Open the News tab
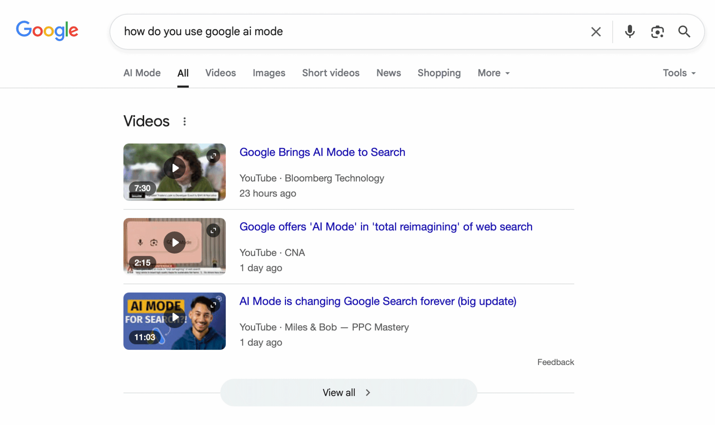The image size is (715, 425). 389,73
